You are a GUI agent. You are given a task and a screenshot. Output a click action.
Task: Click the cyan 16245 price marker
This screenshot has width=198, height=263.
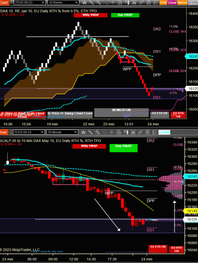pyautogui.click(x=191, y=176)
